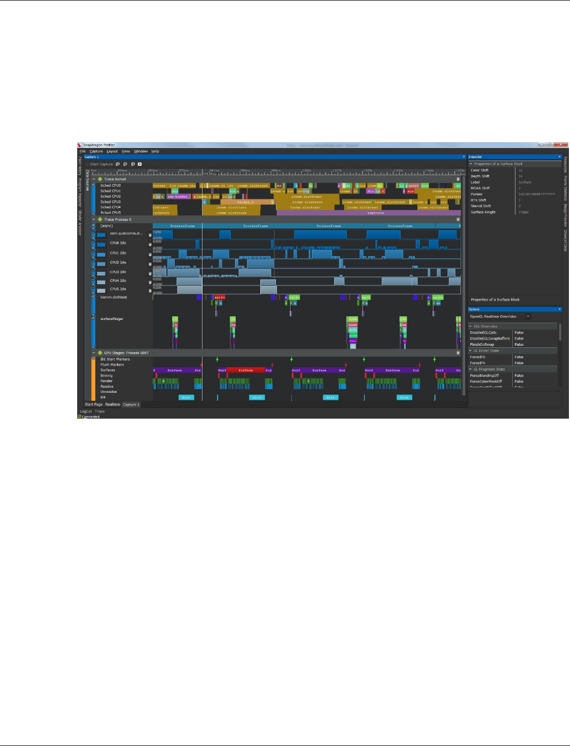Select the Flush Markers row

tap(112, 365)
